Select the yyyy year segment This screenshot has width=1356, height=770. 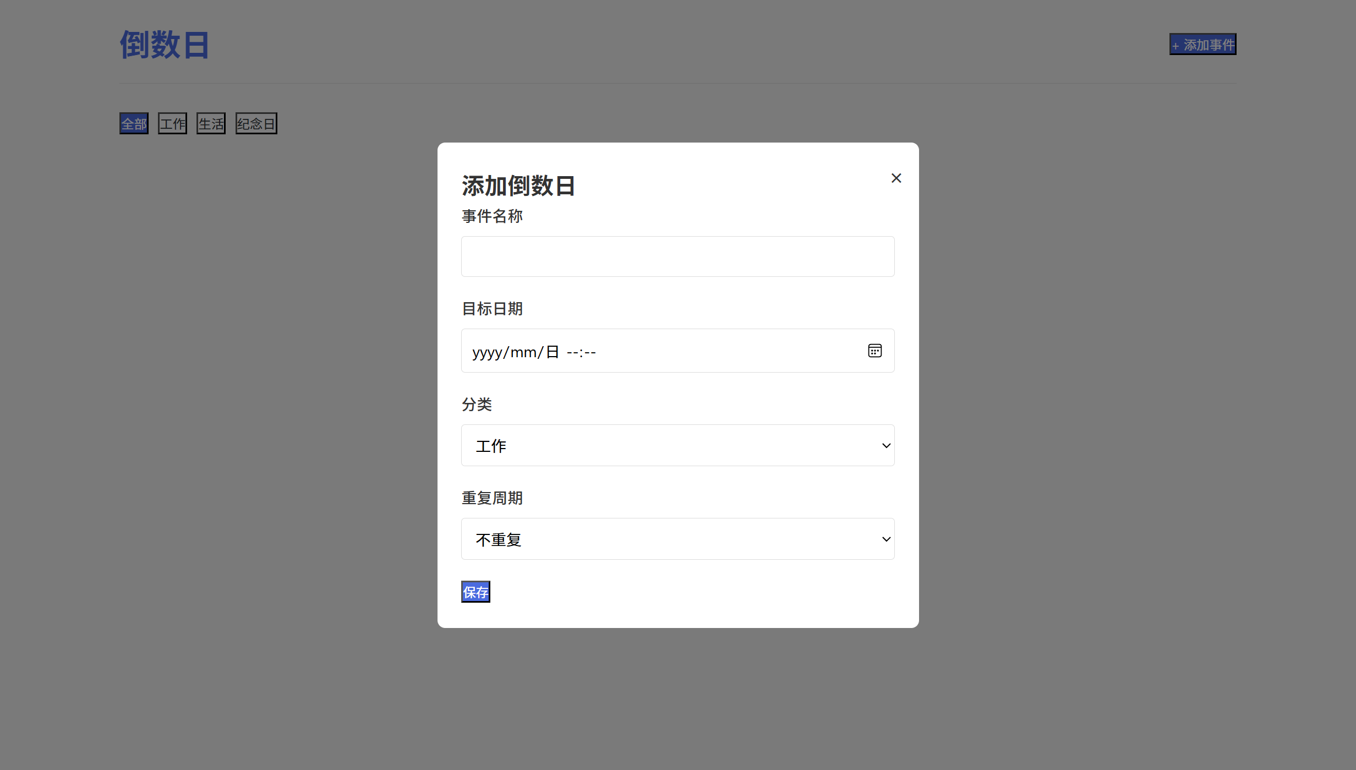pyautogui.click(x=486, y=352)
